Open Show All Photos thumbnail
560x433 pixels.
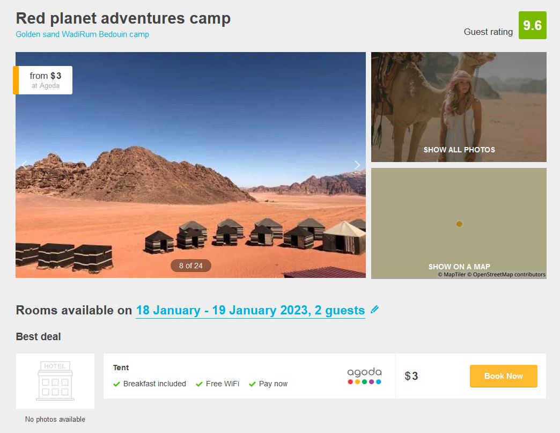tap(459, 107)
